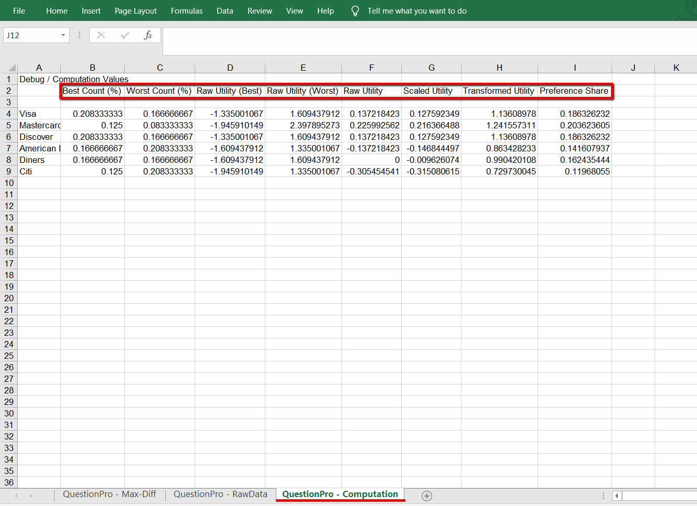Open the Page Layout ribbon tab
The image size is (697, 506).
click(x=135, y=11)
